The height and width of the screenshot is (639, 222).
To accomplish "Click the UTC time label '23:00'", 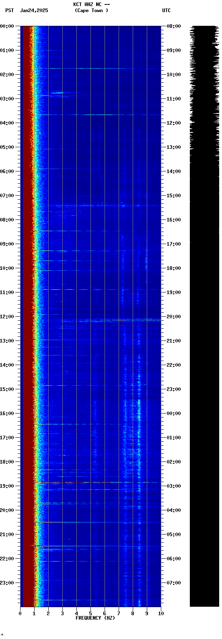I will [x=174, y=389].
